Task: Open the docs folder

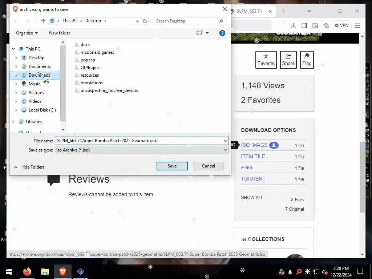Action: (82, 45)
